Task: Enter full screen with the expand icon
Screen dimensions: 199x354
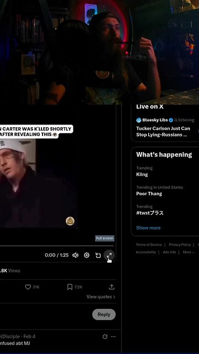Action: 109,256
